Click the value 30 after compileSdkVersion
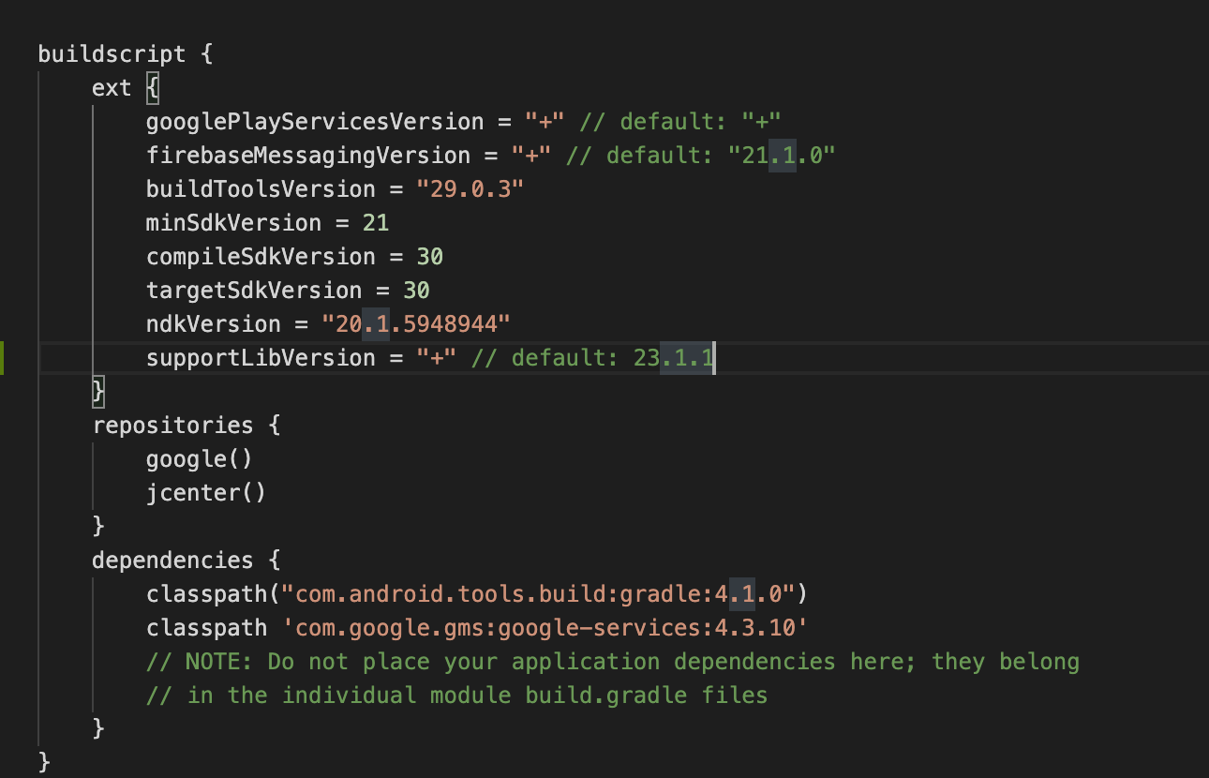Image resolution: width=1209 pixels, height=778 pixels. click(430, 256)
